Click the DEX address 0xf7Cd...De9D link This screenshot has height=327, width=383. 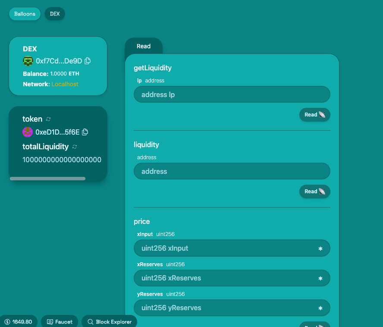[x=59, y=61]
